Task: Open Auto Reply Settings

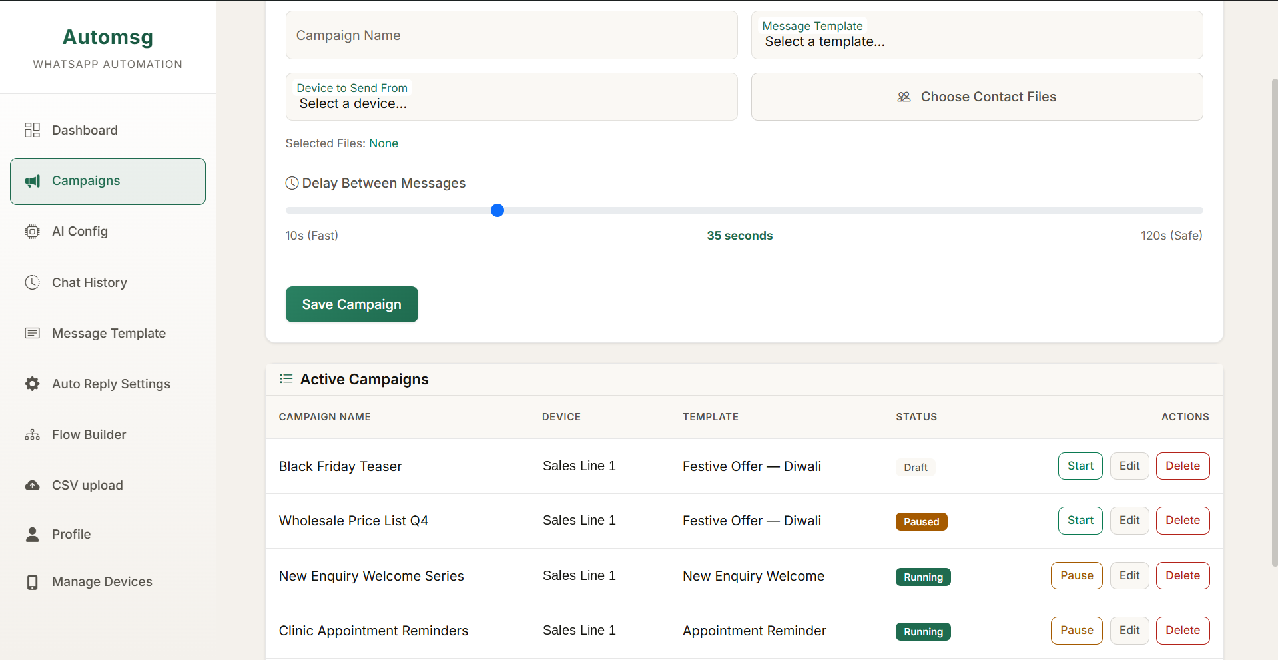Action: click(108, 384)
